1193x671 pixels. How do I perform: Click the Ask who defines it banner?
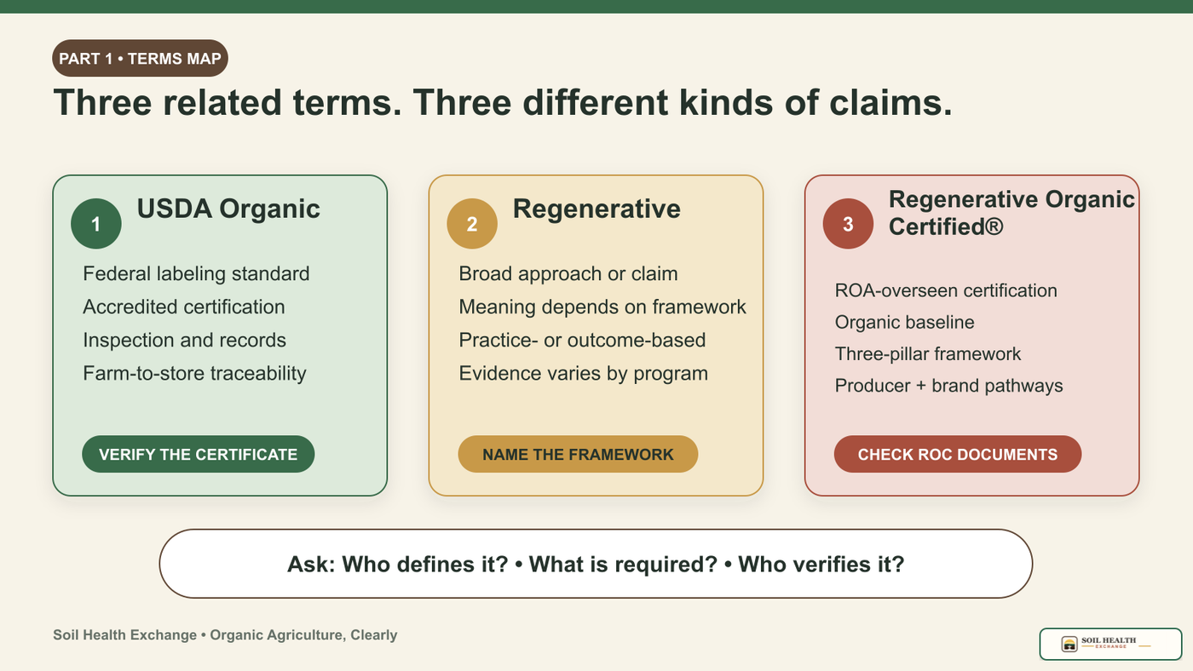[596, 564]
